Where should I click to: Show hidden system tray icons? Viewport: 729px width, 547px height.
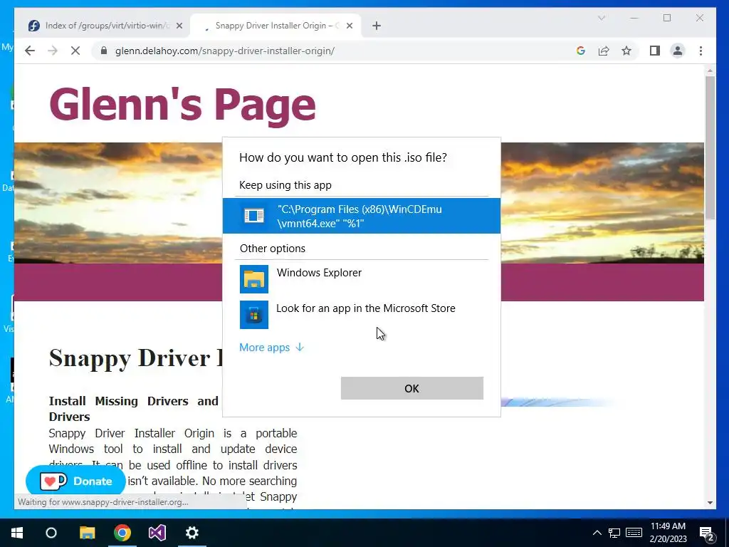(597, 533)
